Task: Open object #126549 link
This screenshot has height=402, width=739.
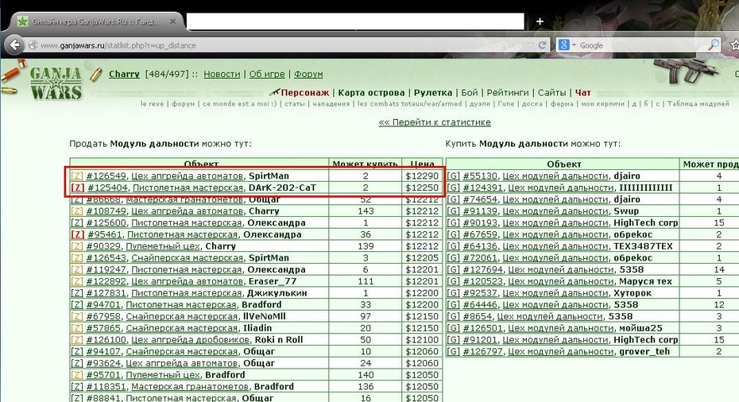Action: point(106,176)
